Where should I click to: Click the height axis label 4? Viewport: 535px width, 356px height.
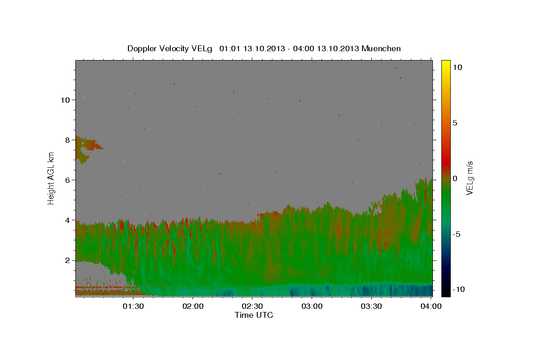[x=67, y=220]
